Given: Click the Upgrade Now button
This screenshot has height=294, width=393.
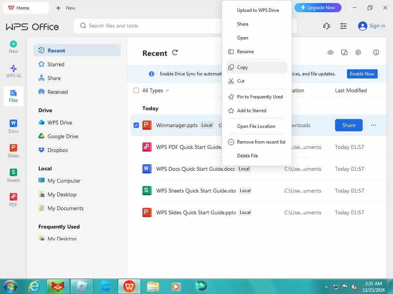Looking at the screenshot, I should point(318,8).
